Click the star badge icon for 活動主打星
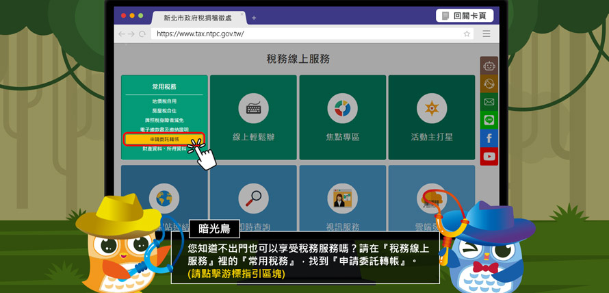This screenshot has height=293, width=609. [432, 108]
